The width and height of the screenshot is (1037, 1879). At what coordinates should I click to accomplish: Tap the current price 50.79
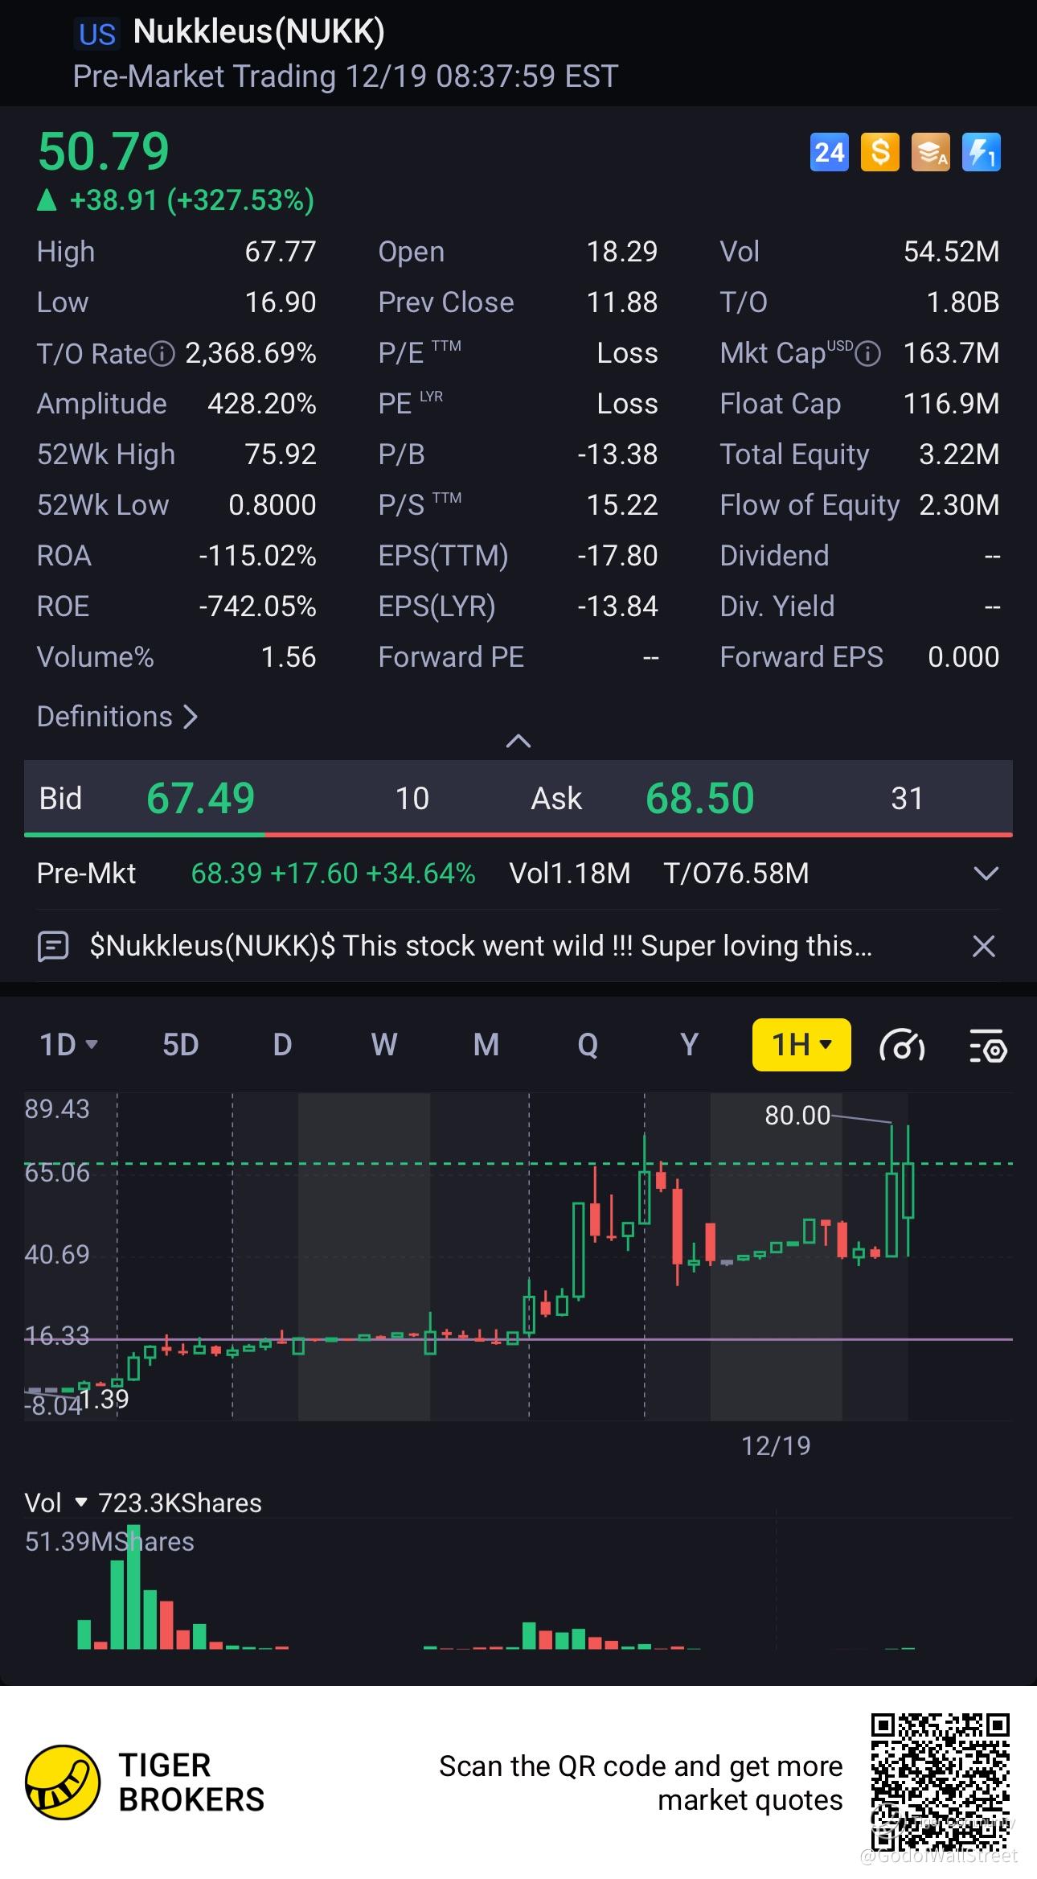104,151
